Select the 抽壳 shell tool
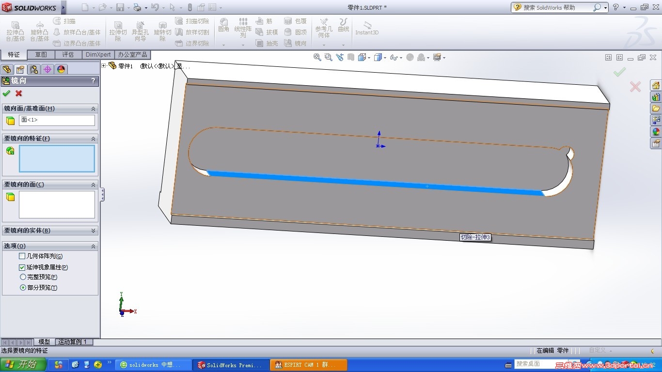Image resolution: width=662 pixels, height=372 pixels. click(267, 43)
